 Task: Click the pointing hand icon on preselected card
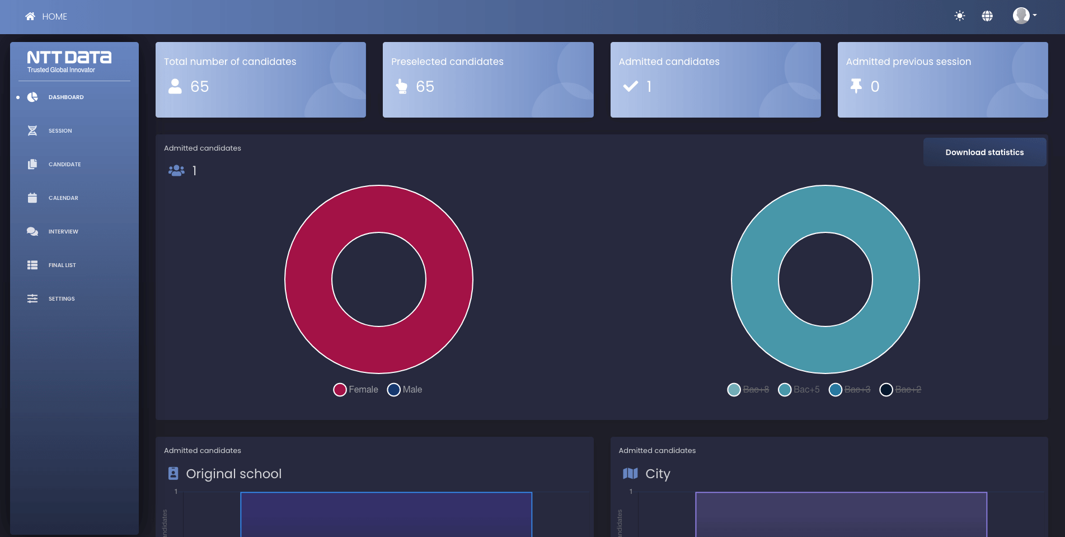401,86
